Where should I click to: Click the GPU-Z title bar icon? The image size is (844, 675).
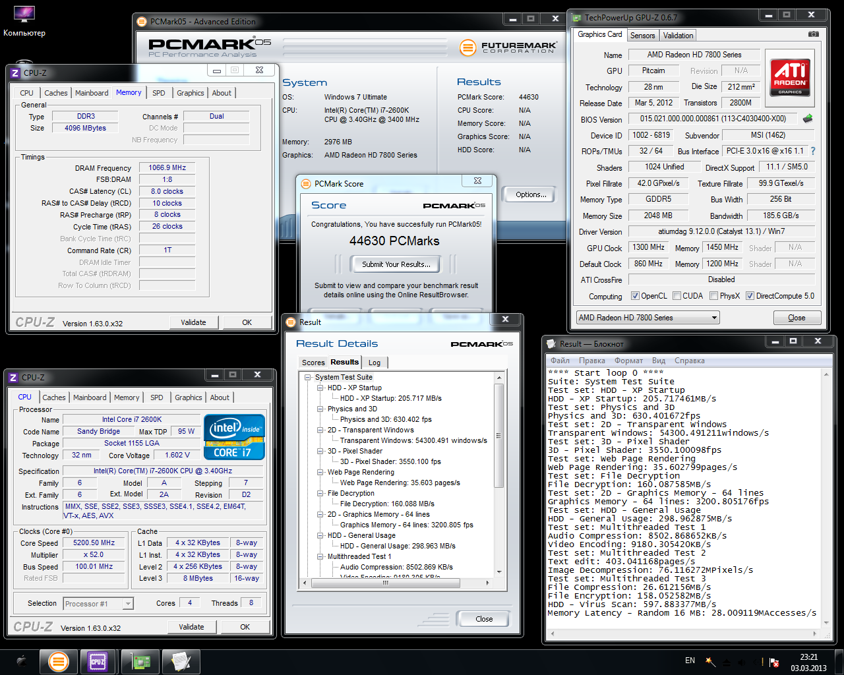pyautogui.click(x=577, y=18)
